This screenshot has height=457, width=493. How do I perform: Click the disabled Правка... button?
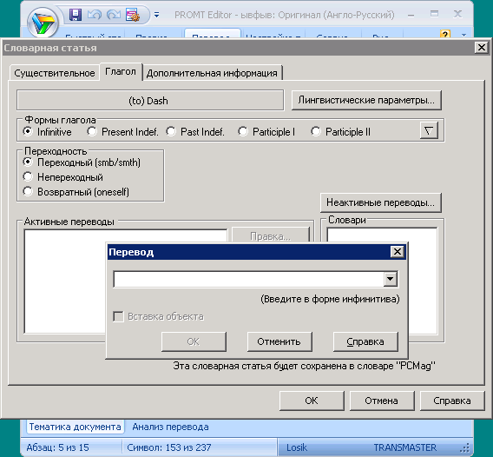pyautogui.click(x=271, y=235)
